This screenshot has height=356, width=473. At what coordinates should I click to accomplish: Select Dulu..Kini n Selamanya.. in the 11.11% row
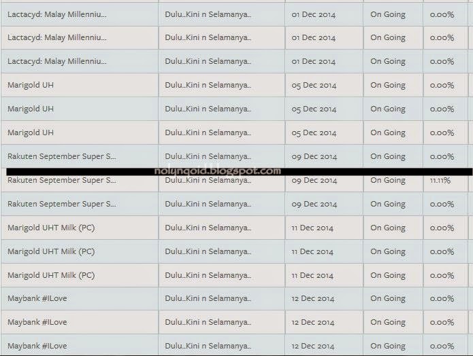click(208, 180)
